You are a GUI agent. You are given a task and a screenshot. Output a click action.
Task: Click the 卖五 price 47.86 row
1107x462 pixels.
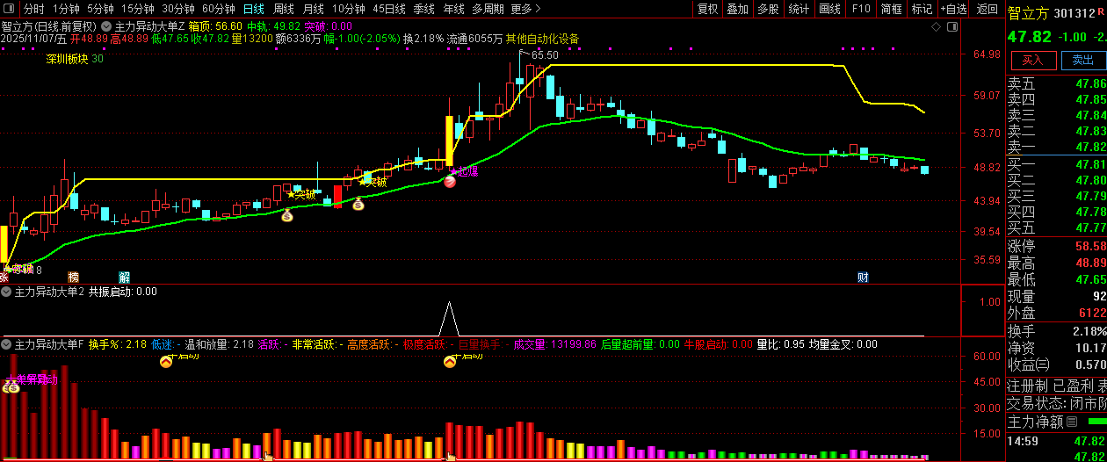[x=1057, y=84]
